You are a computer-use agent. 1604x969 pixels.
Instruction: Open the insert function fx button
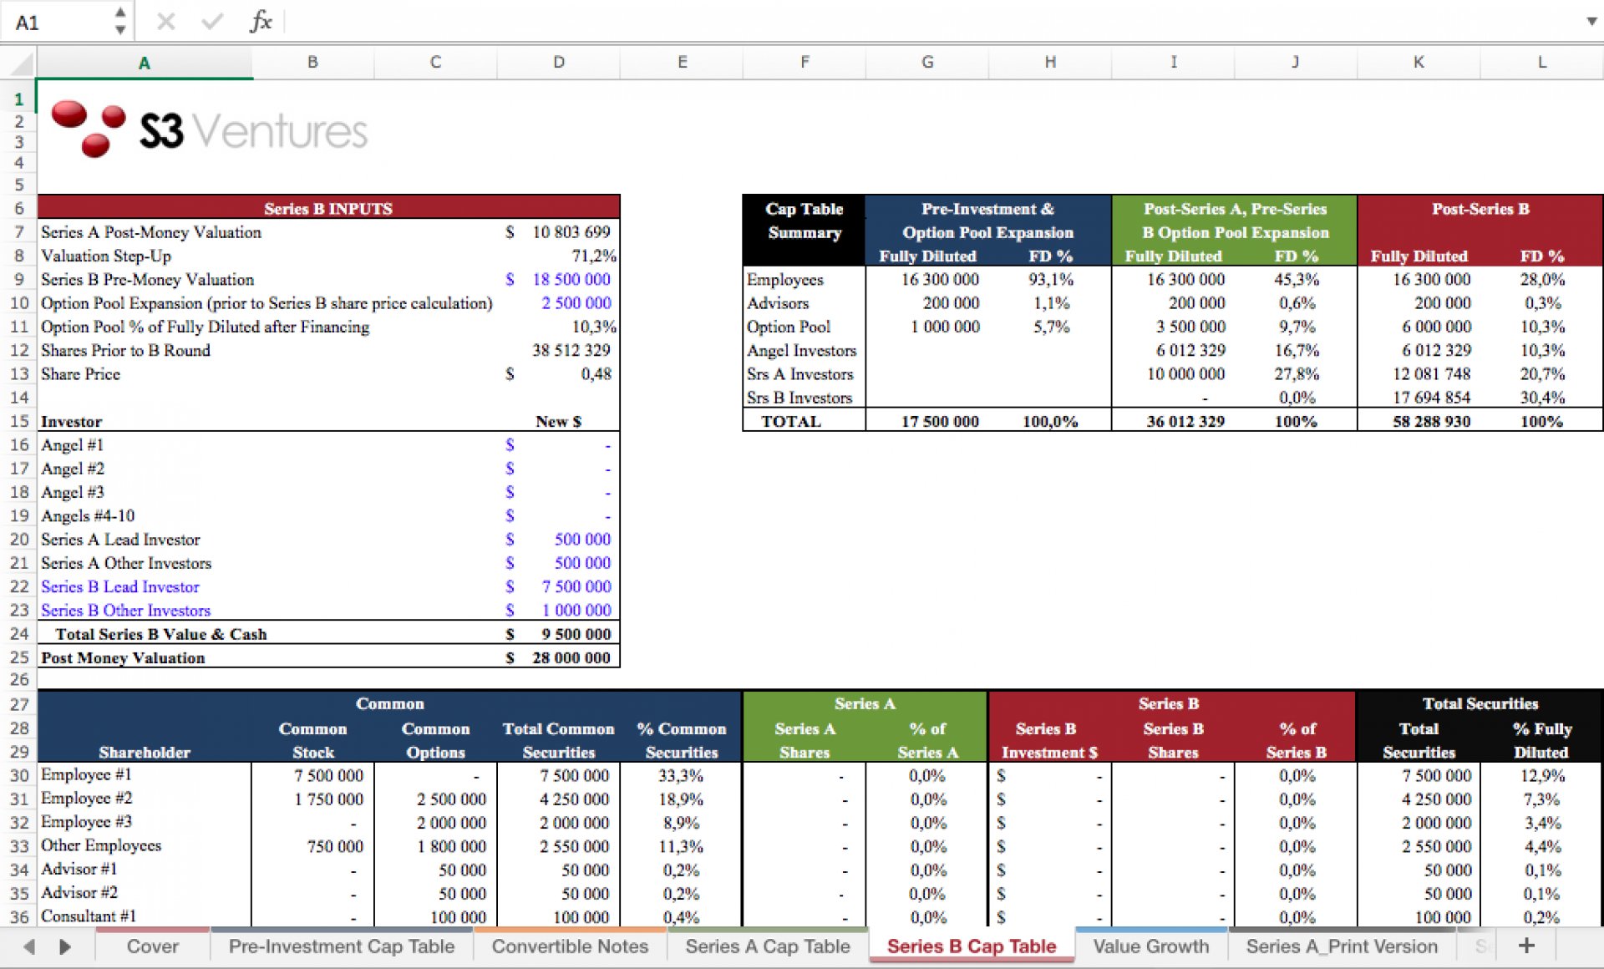click(261, 22)
